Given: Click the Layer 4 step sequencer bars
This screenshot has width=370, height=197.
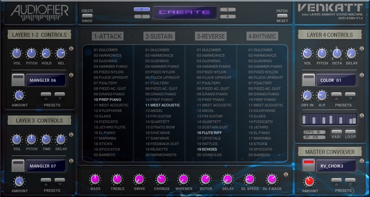Looking at the screenshot, I should pyautogui.click(x=329, y=119).
